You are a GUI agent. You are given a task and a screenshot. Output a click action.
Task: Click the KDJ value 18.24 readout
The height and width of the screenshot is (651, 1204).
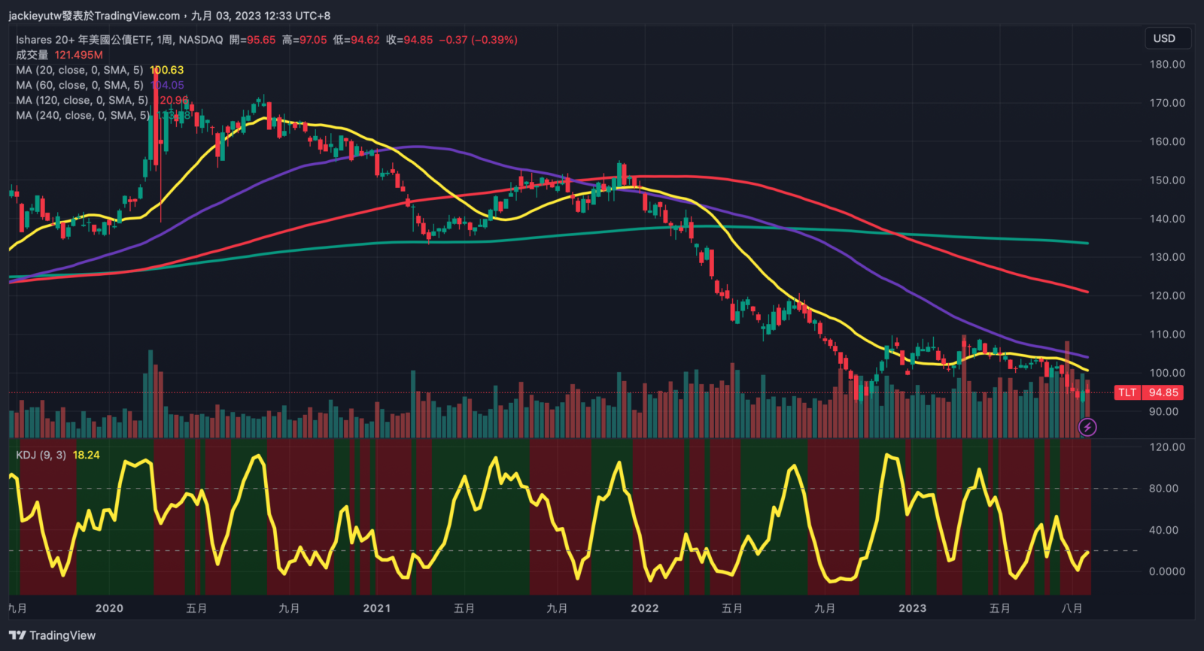(86, 455)
